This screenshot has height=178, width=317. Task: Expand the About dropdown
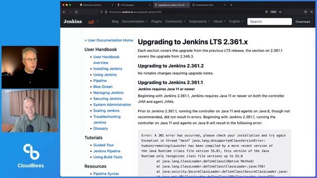[x=219, y=21]
